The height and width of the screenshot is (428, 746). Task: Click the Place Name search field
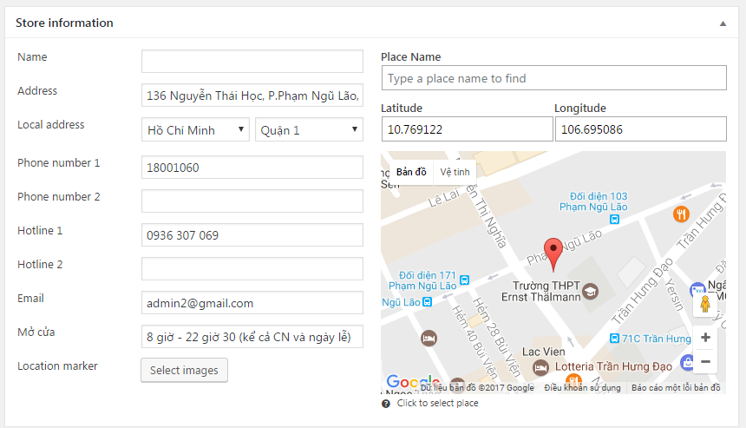tap(553, 78)
